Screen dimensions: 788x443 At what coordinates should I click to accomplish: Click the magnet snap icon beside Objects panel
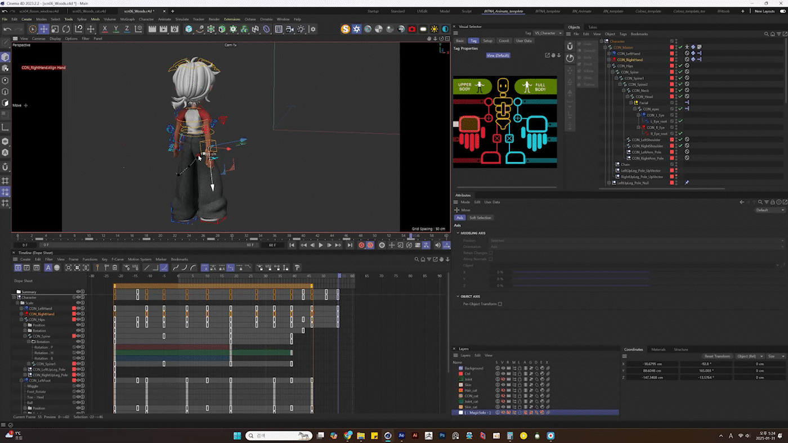pyautogui.click(x=570, y=45)
